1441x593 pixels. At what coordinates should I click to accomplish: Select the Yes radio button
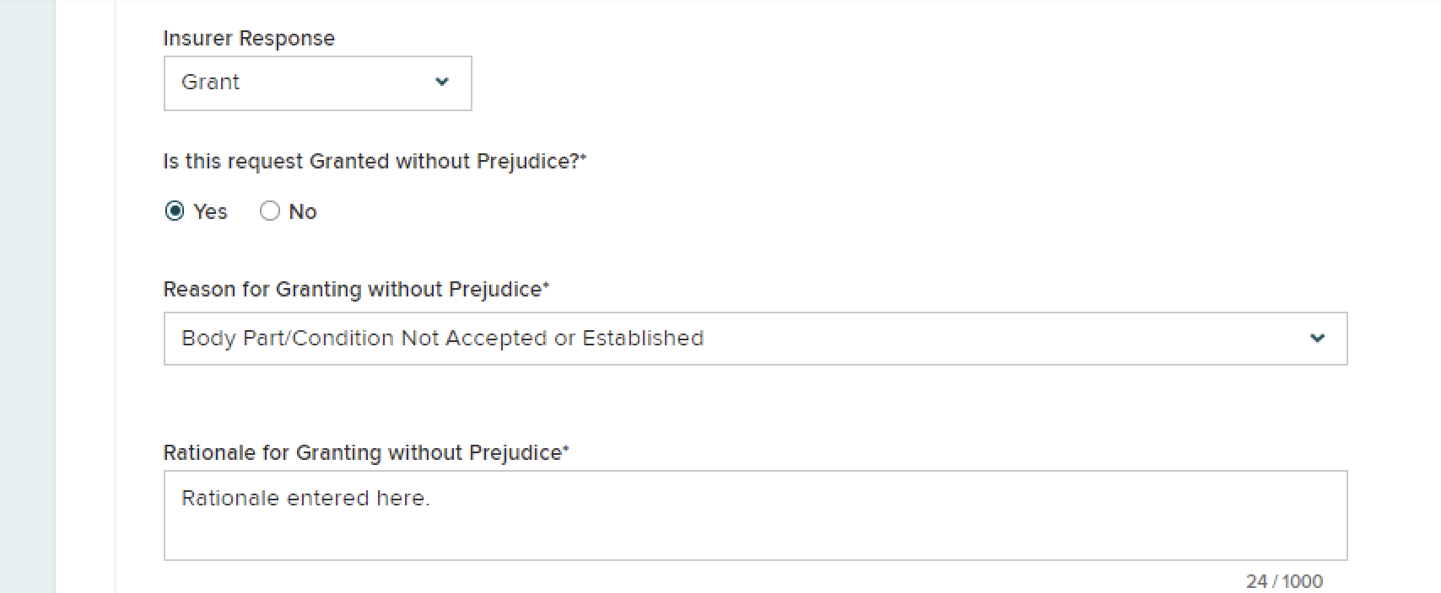tap(175, 211)
